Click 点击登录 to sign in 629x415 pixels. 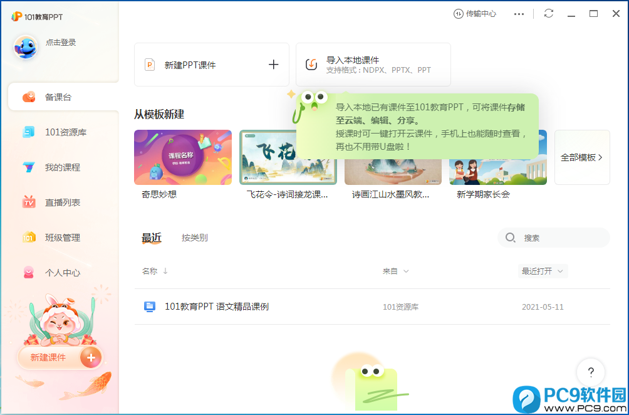(61, 42)
